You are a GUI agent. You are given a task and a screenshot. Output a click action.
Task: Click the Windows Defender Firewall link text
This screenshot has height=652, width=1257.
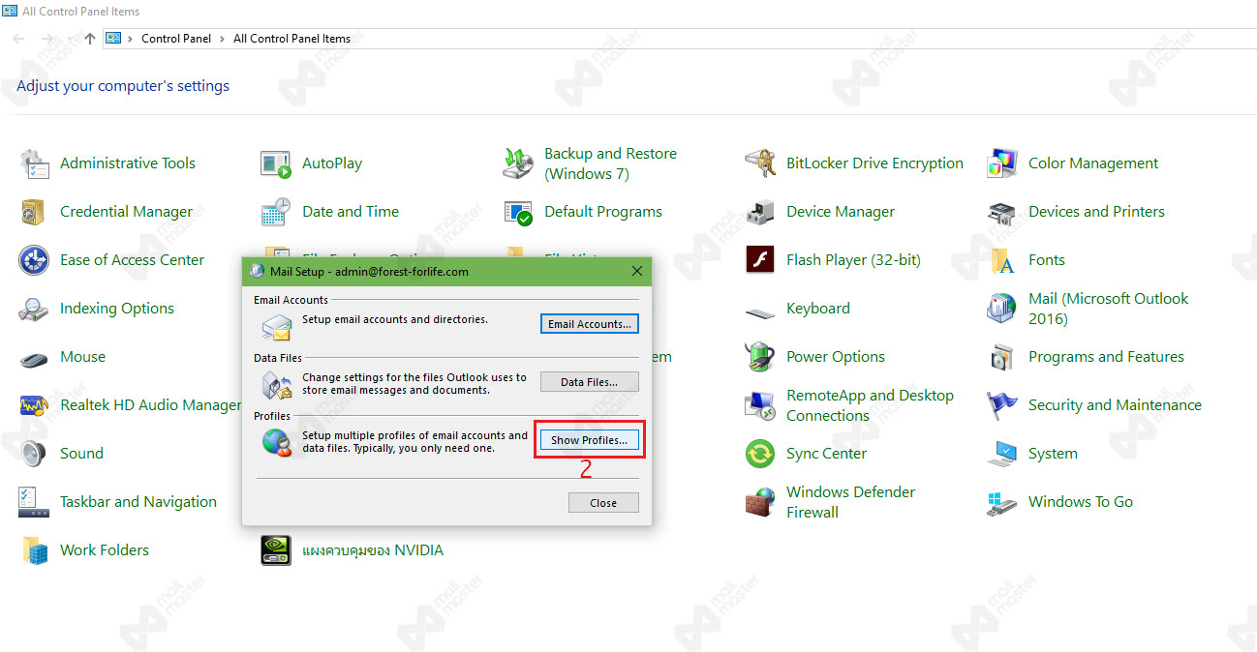[x=850, y=502]
